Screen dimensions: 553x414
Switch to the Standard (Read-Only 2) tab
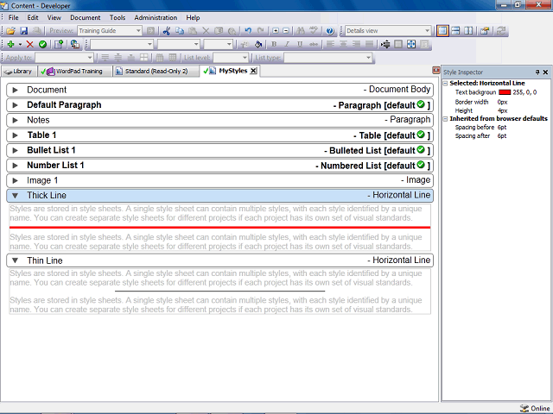(154, 72)
